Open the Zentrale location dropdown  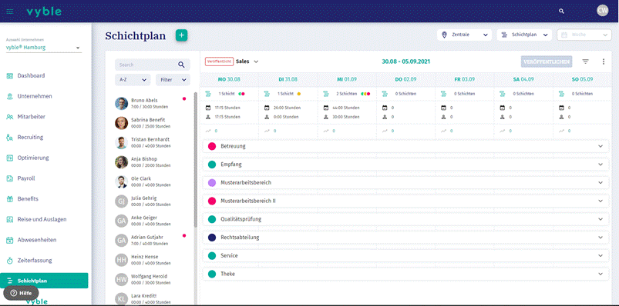point(464,35)
